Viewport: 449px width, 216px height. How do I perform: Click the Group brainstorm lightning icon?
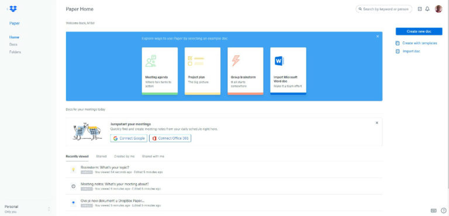[x=236, y=61]
